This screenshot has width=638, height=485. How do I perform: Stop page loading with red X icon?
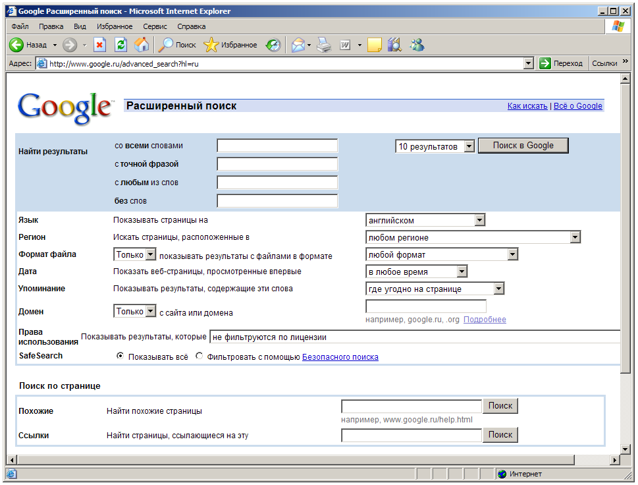(99, 45)
